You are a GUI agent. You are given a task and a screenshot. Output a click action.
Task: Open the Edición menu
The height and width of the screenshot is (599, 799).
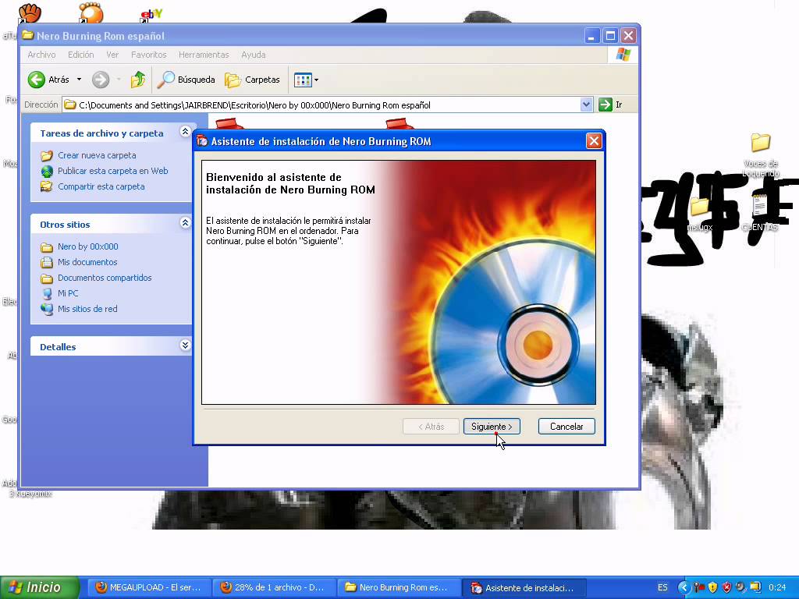(x=81, y=55)
